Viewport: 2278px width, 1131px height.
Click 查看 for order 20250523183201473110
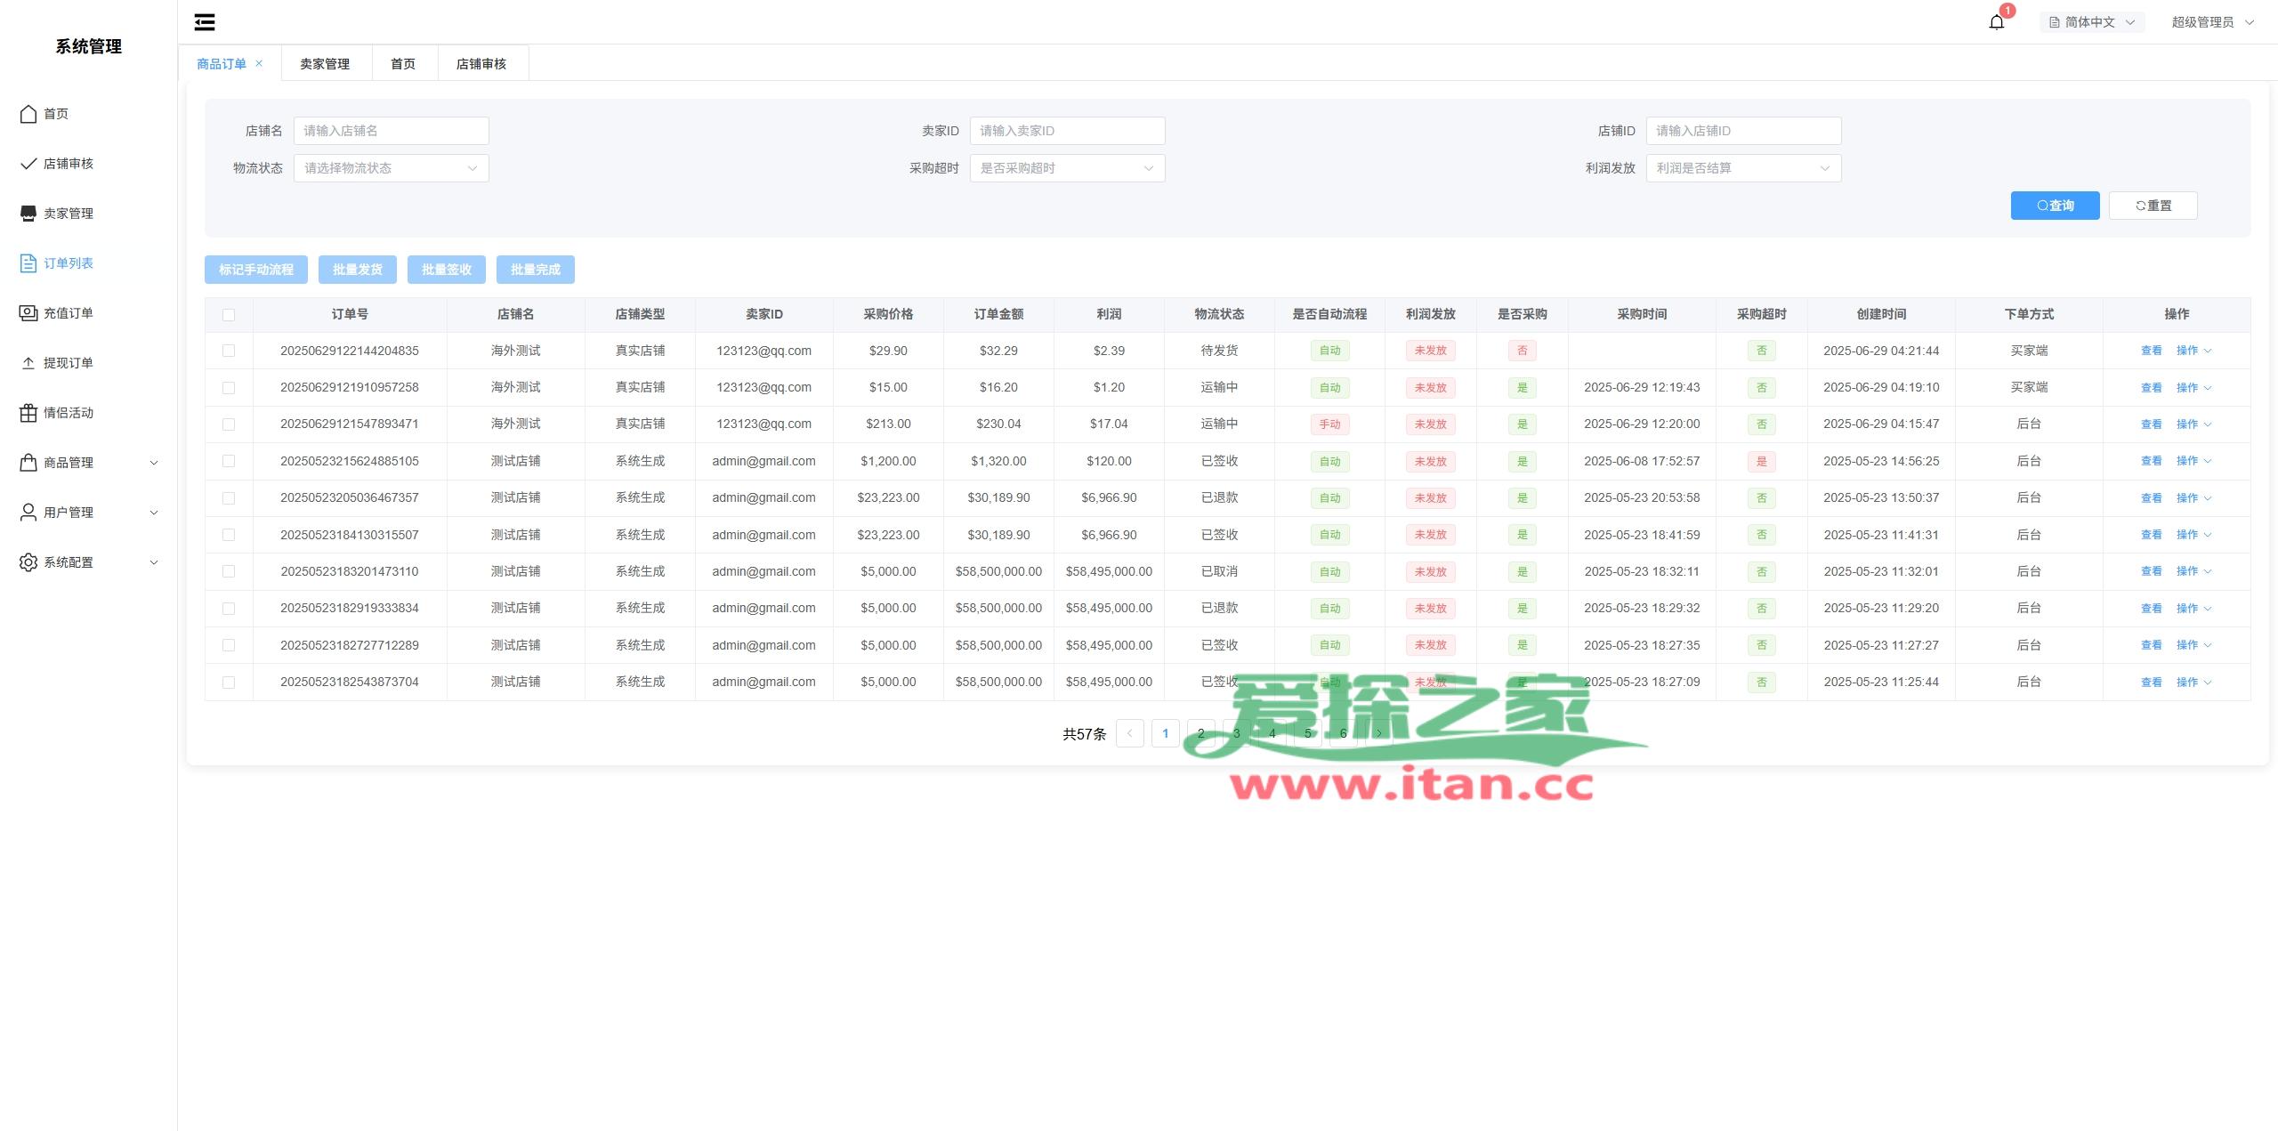click(x=2151, y=571)
